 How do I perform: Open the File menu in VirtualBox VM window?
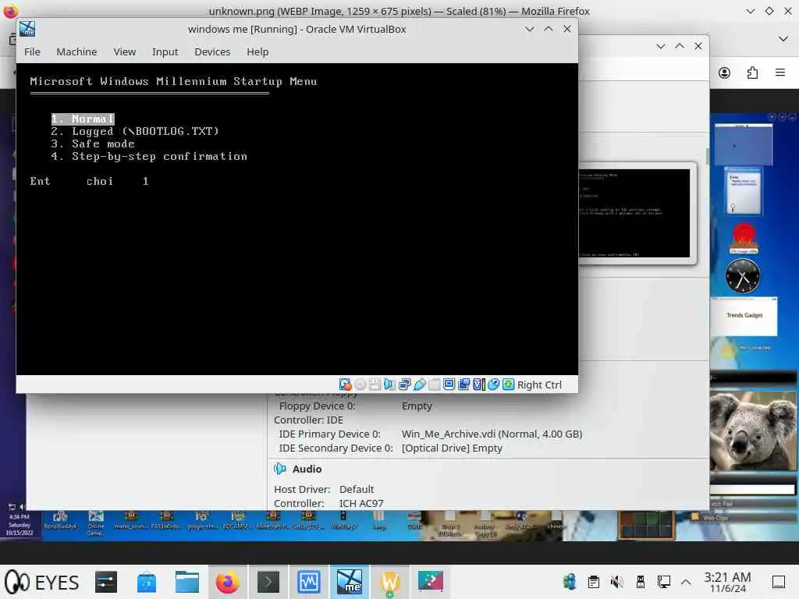click(x=32, y=52)
